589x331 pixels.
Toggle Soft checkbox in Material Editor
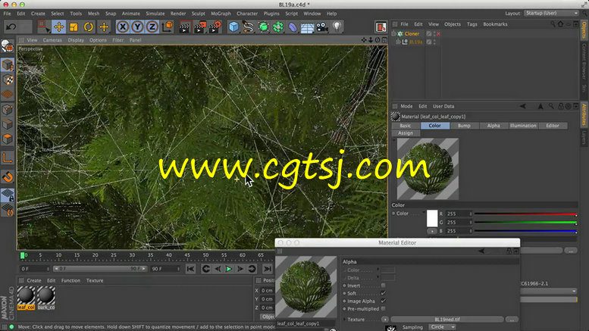click(383, 293)
